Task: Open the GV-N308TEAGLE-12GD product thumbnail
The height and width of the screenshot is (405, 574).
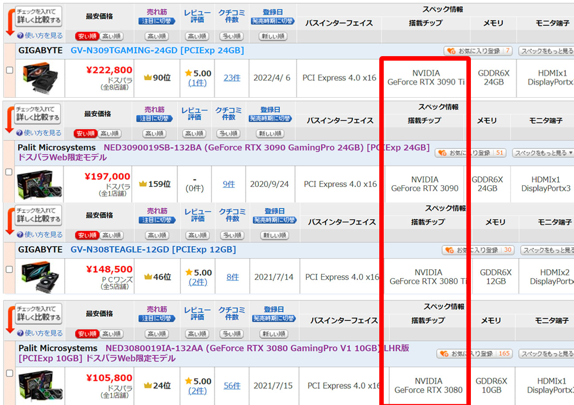Action: [x=41, y=277]
